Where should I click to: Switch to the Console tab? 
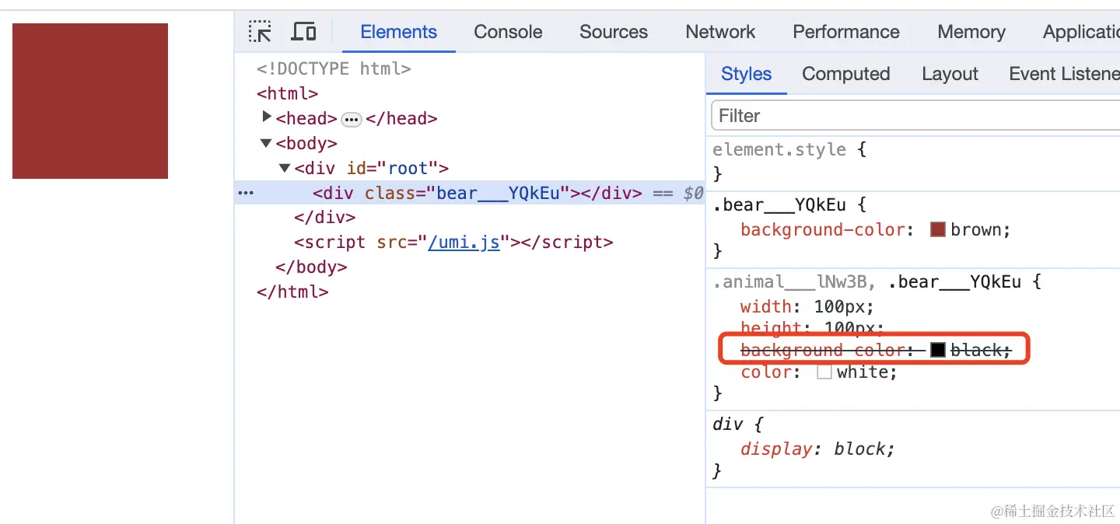(x=508, y=32)
